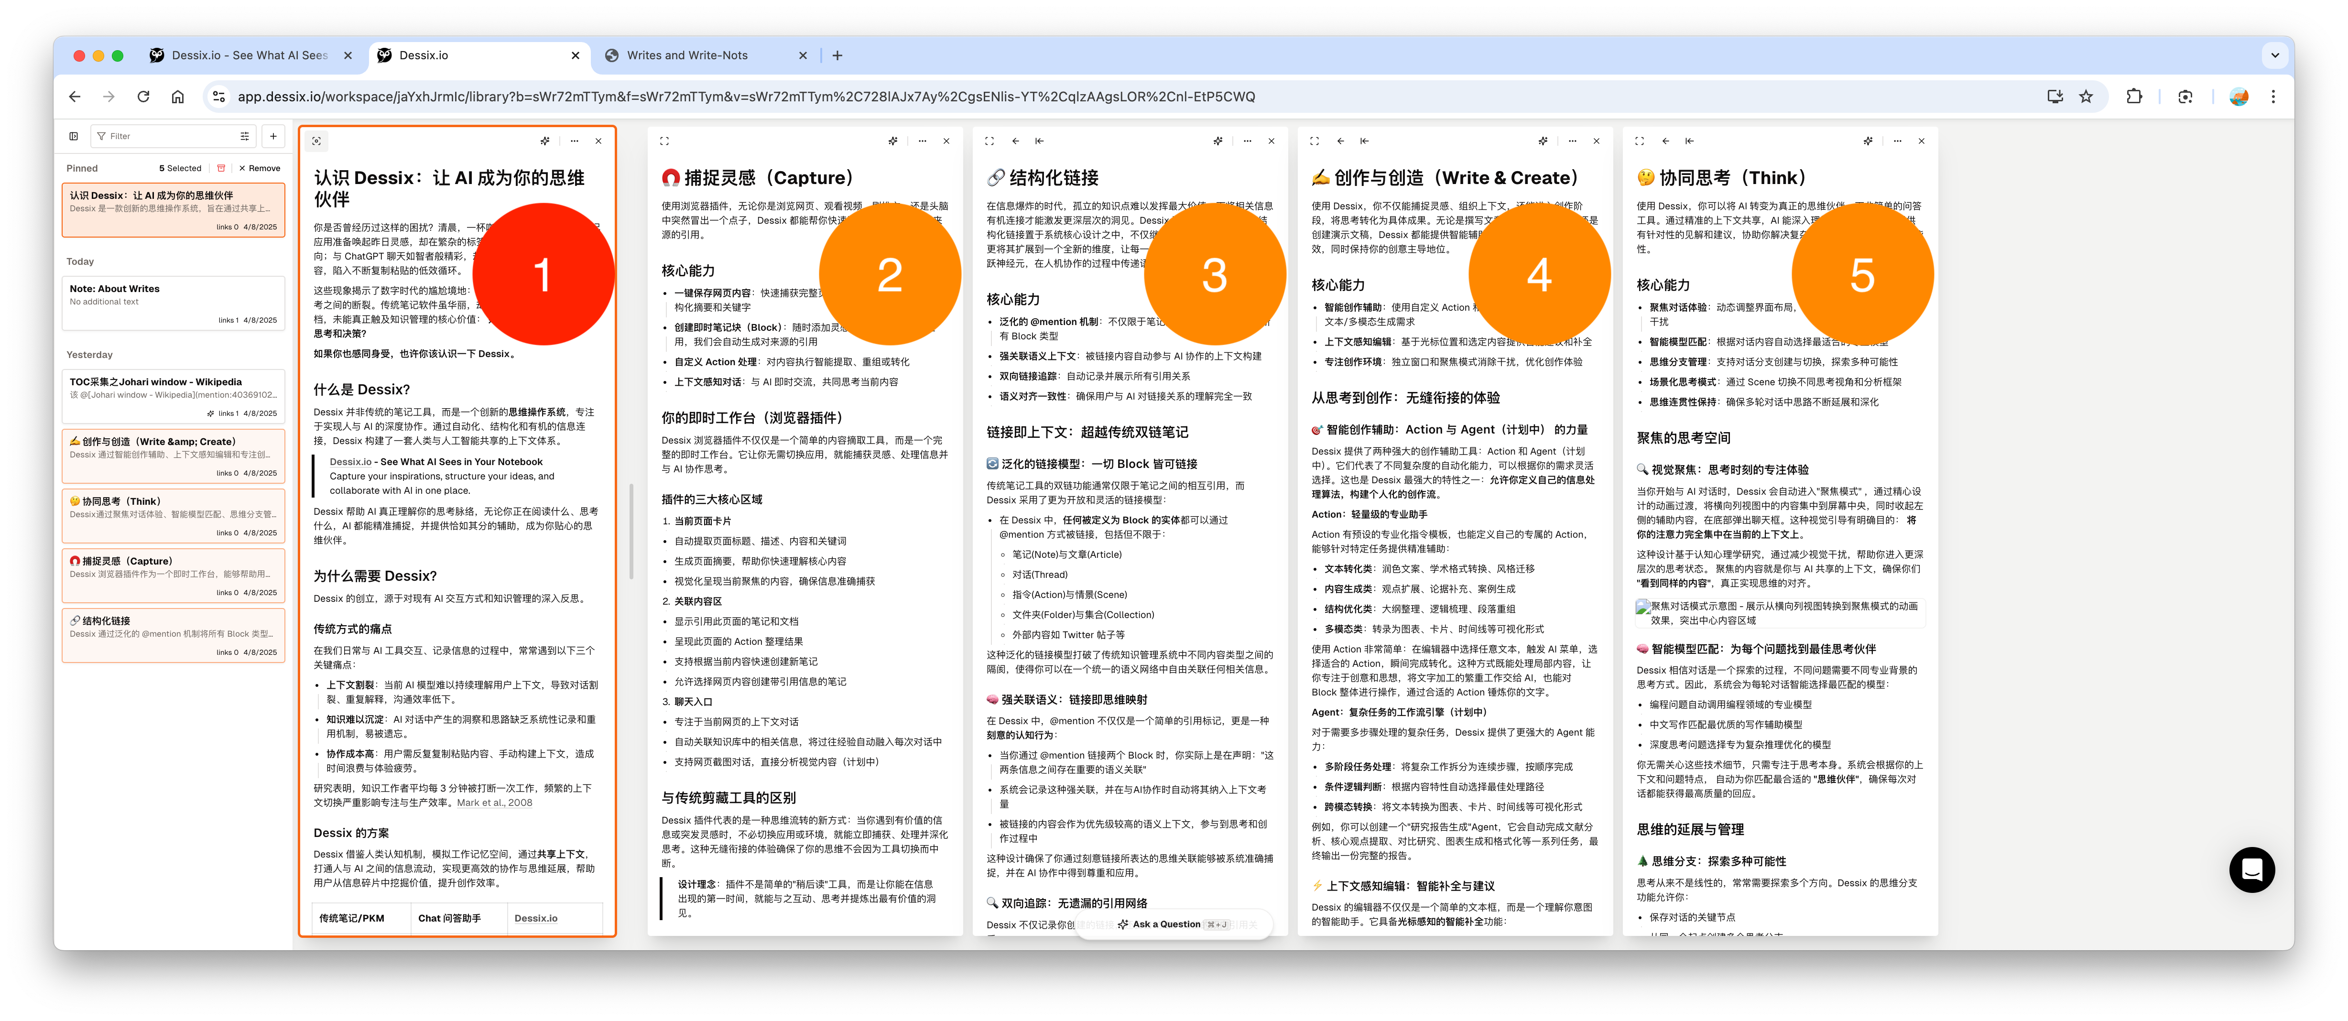Click back arrow in 结构化链接 panel
Viewport: 2348px width, 1021px height.
pos(1015,141)
